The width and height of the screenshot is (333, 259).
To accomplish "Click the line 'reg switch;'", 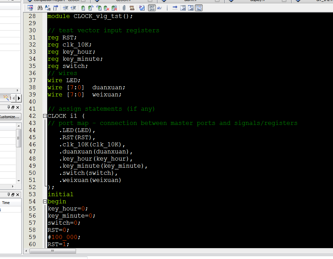I will point(68,66).
